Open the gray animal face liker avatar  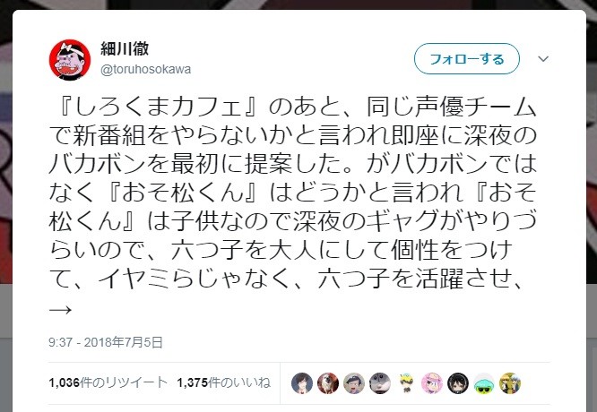(x=380, y=383)
